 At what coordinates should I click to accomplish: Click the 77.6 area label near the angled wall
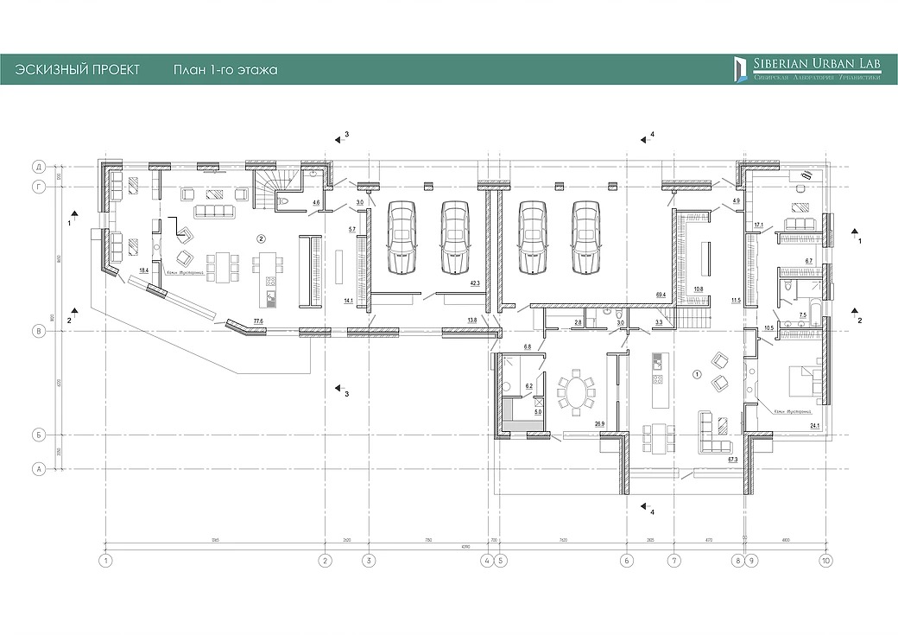[x=257, y=321]
